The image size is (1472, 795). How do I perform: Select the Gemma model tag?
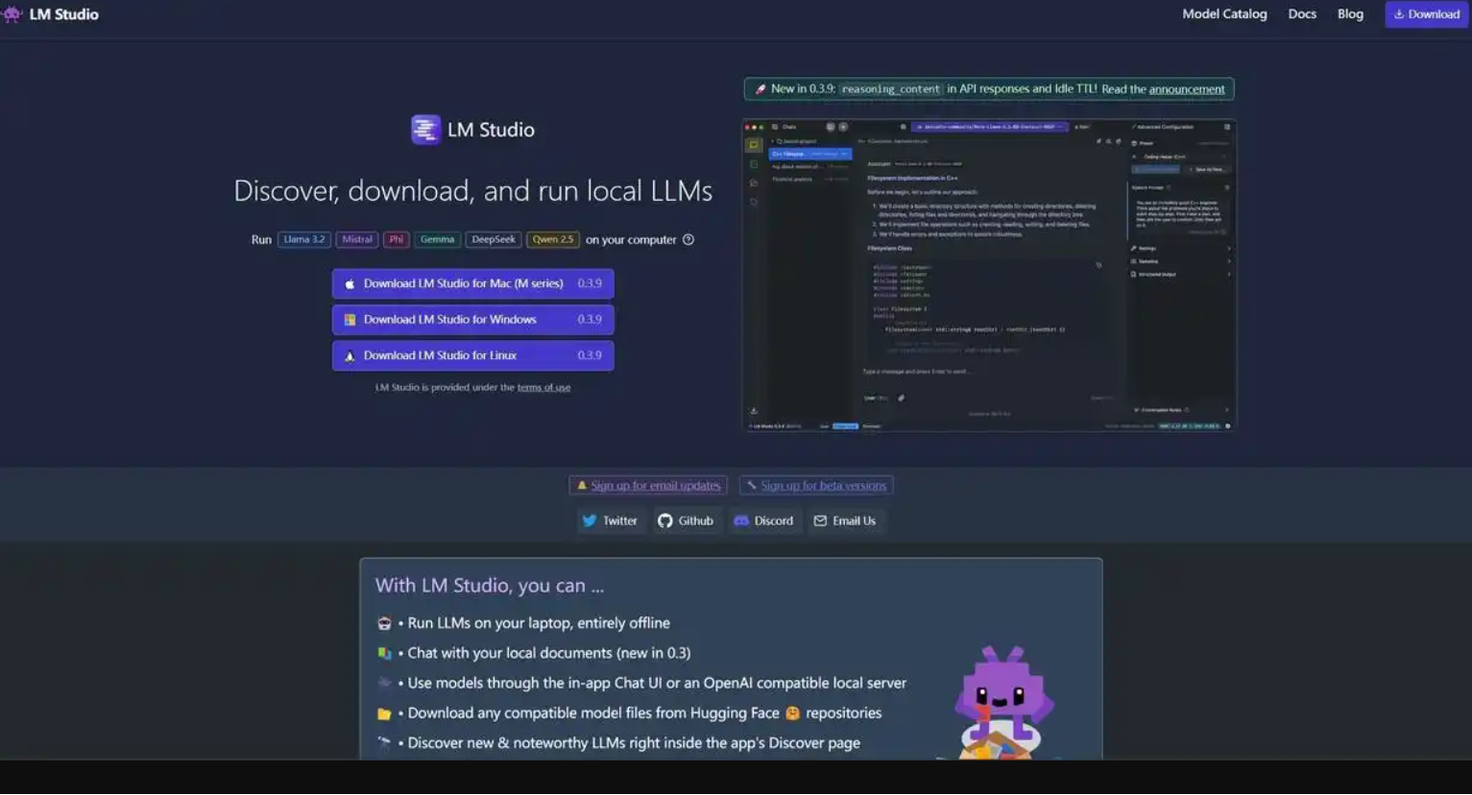[437, 240]
